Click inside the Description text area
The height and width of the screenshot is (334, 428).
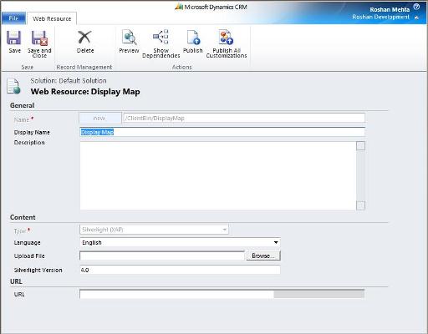tap(218, 175)
